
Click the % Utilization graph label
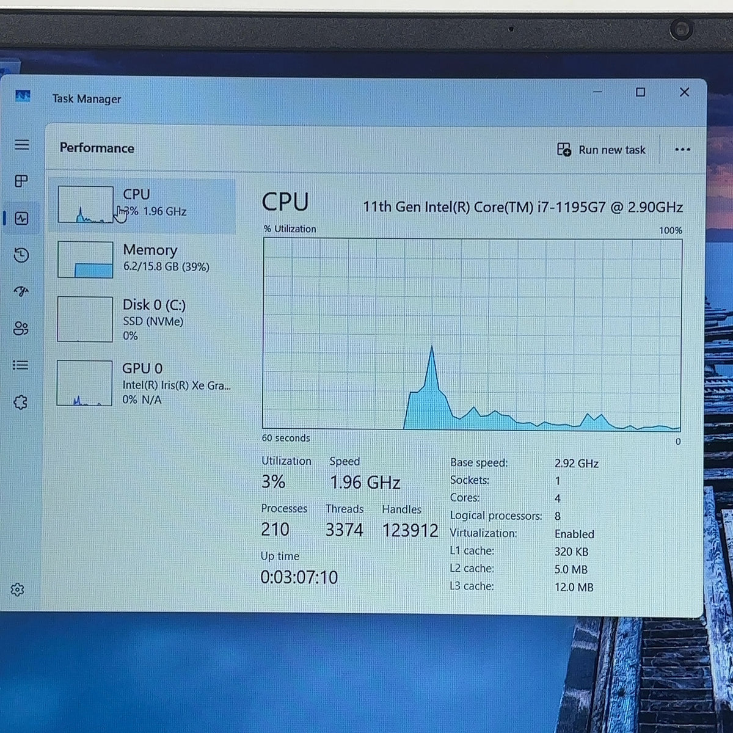tap(290, 229)
